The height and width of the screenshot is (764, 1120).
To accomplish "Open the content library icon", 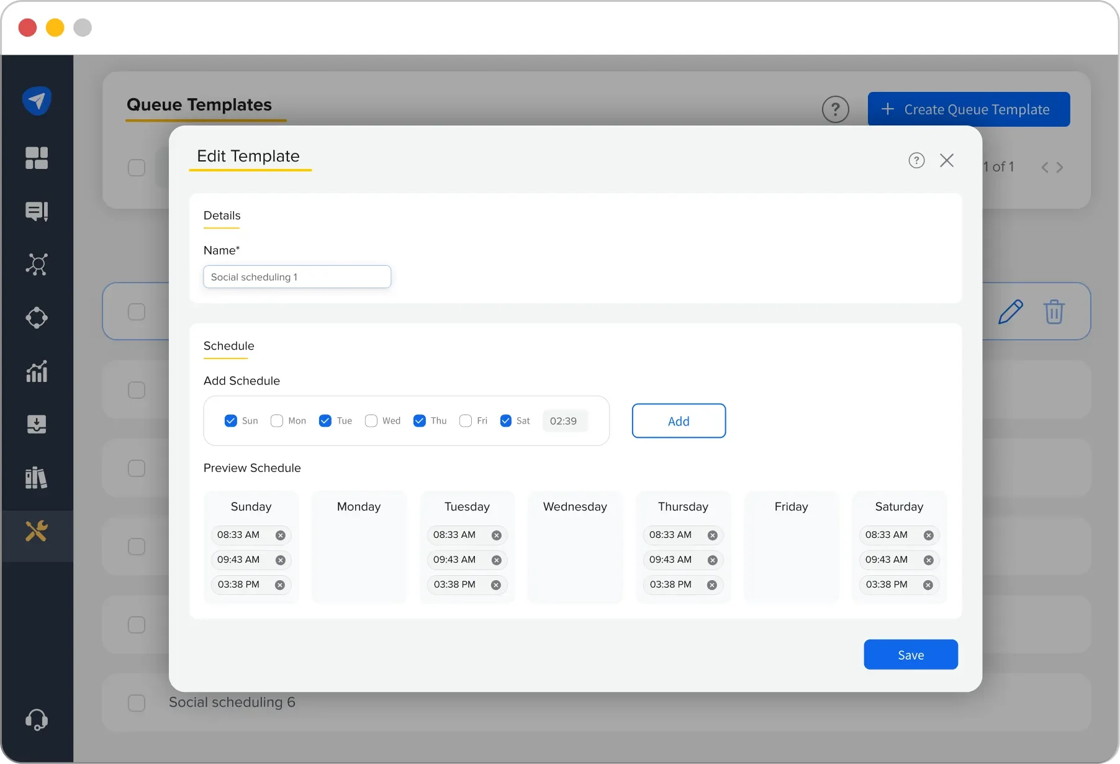I will (37, 478).
